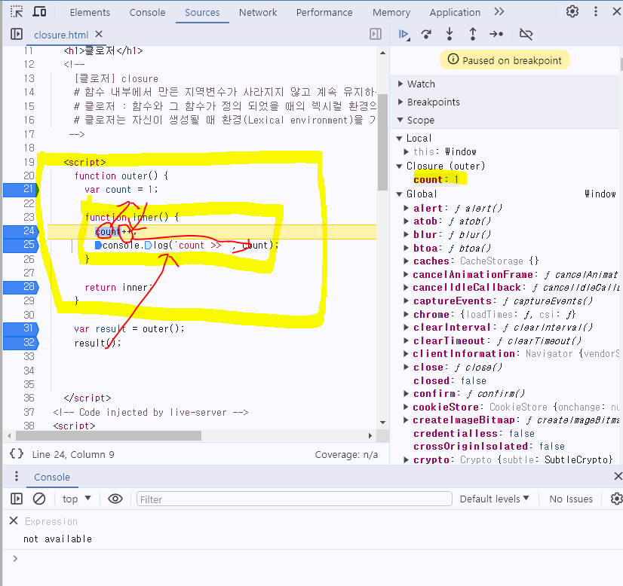Viewport: 623px width, 586px height.
Task: Show the console sidebar icon
Action: coord(17,499)
